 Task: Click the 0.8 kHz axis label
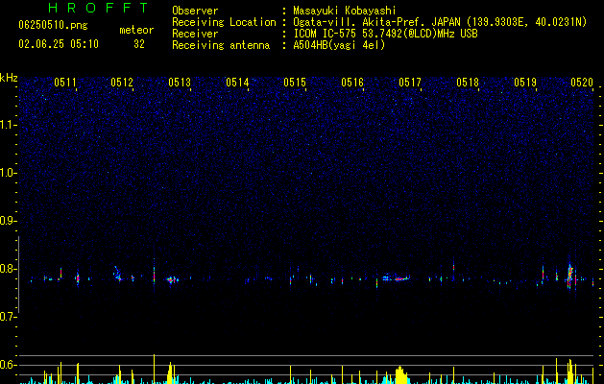point(9,269)
